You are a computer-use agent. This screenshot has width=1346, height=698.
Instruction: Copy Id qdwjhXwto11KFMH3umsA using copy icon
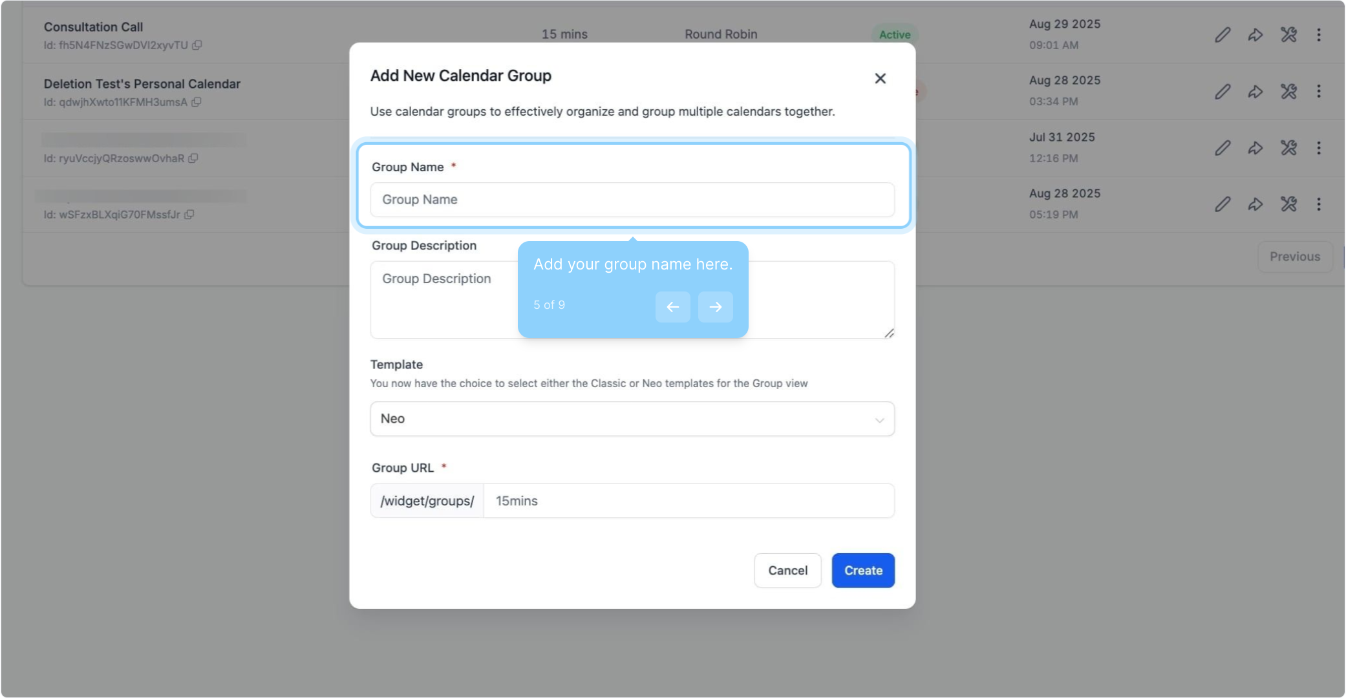coord(197,102)
